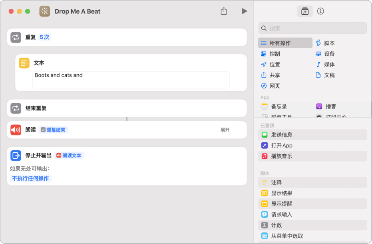Click the 已置顶 section header
The width and height of the screenshot is (372, 244).
267,126
